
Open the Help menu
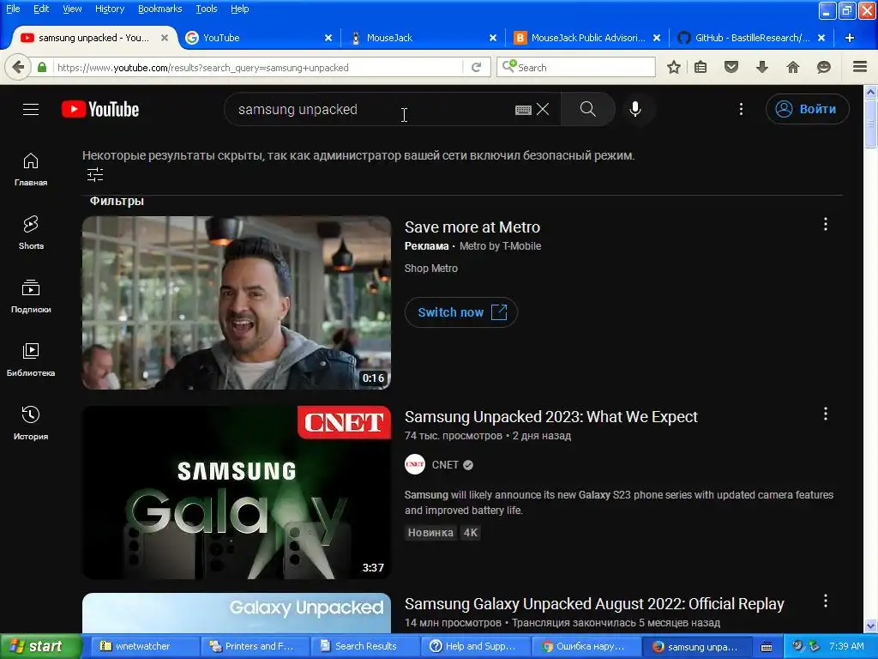240,9
